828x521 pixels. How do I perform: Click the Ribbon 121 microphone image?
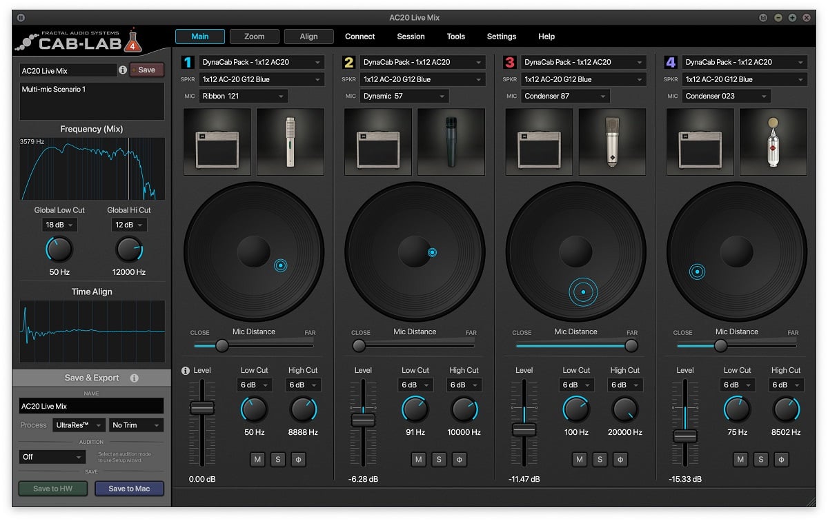coord(290,141)
